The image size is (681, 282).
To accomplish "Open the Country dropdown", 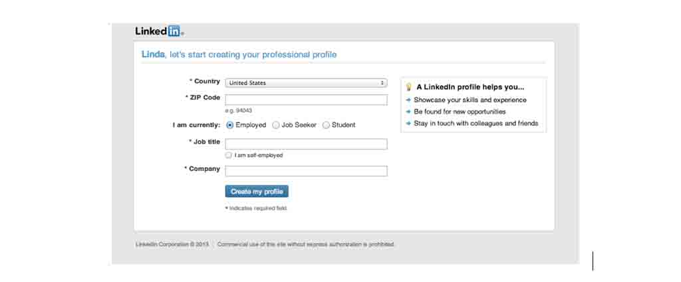I will pyautogui.click(x=306, y=83).
